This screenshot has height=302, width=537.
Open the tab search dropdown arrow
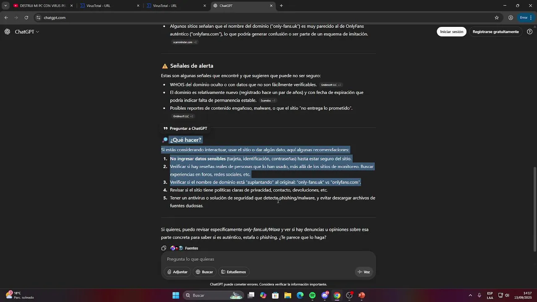coord(5,6)
